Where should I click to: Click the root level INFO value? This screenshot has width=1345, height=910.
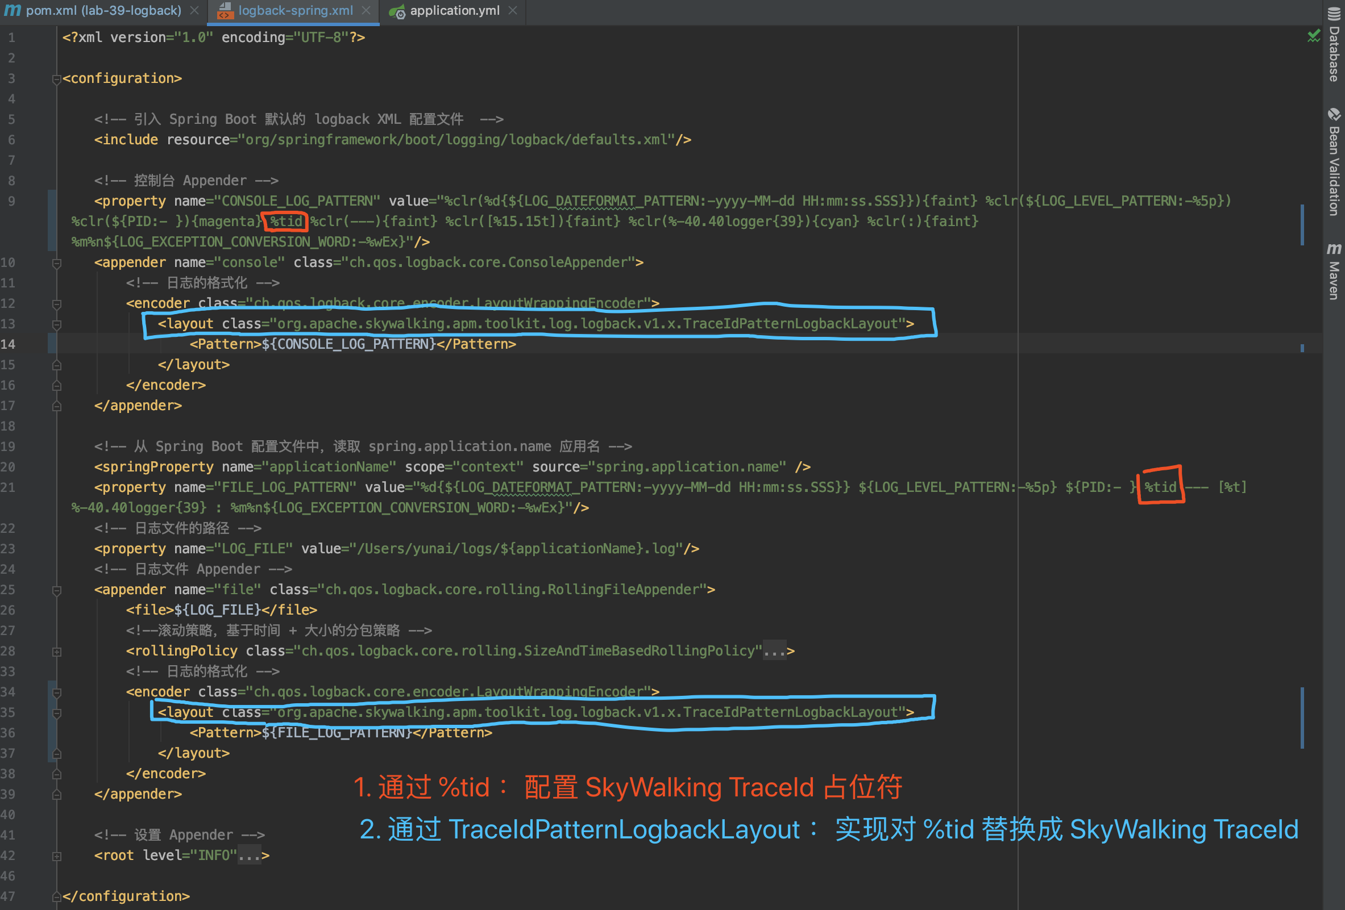214,855
